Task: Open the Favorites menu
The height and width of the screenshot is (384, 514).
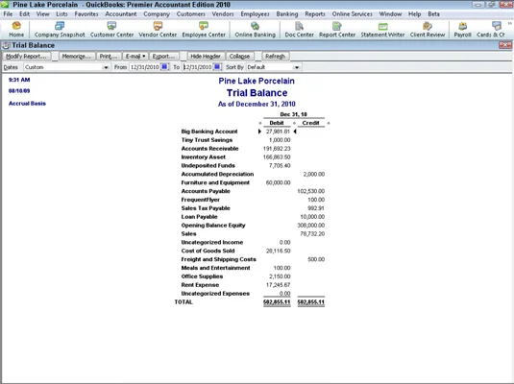Action: point(86,14)
